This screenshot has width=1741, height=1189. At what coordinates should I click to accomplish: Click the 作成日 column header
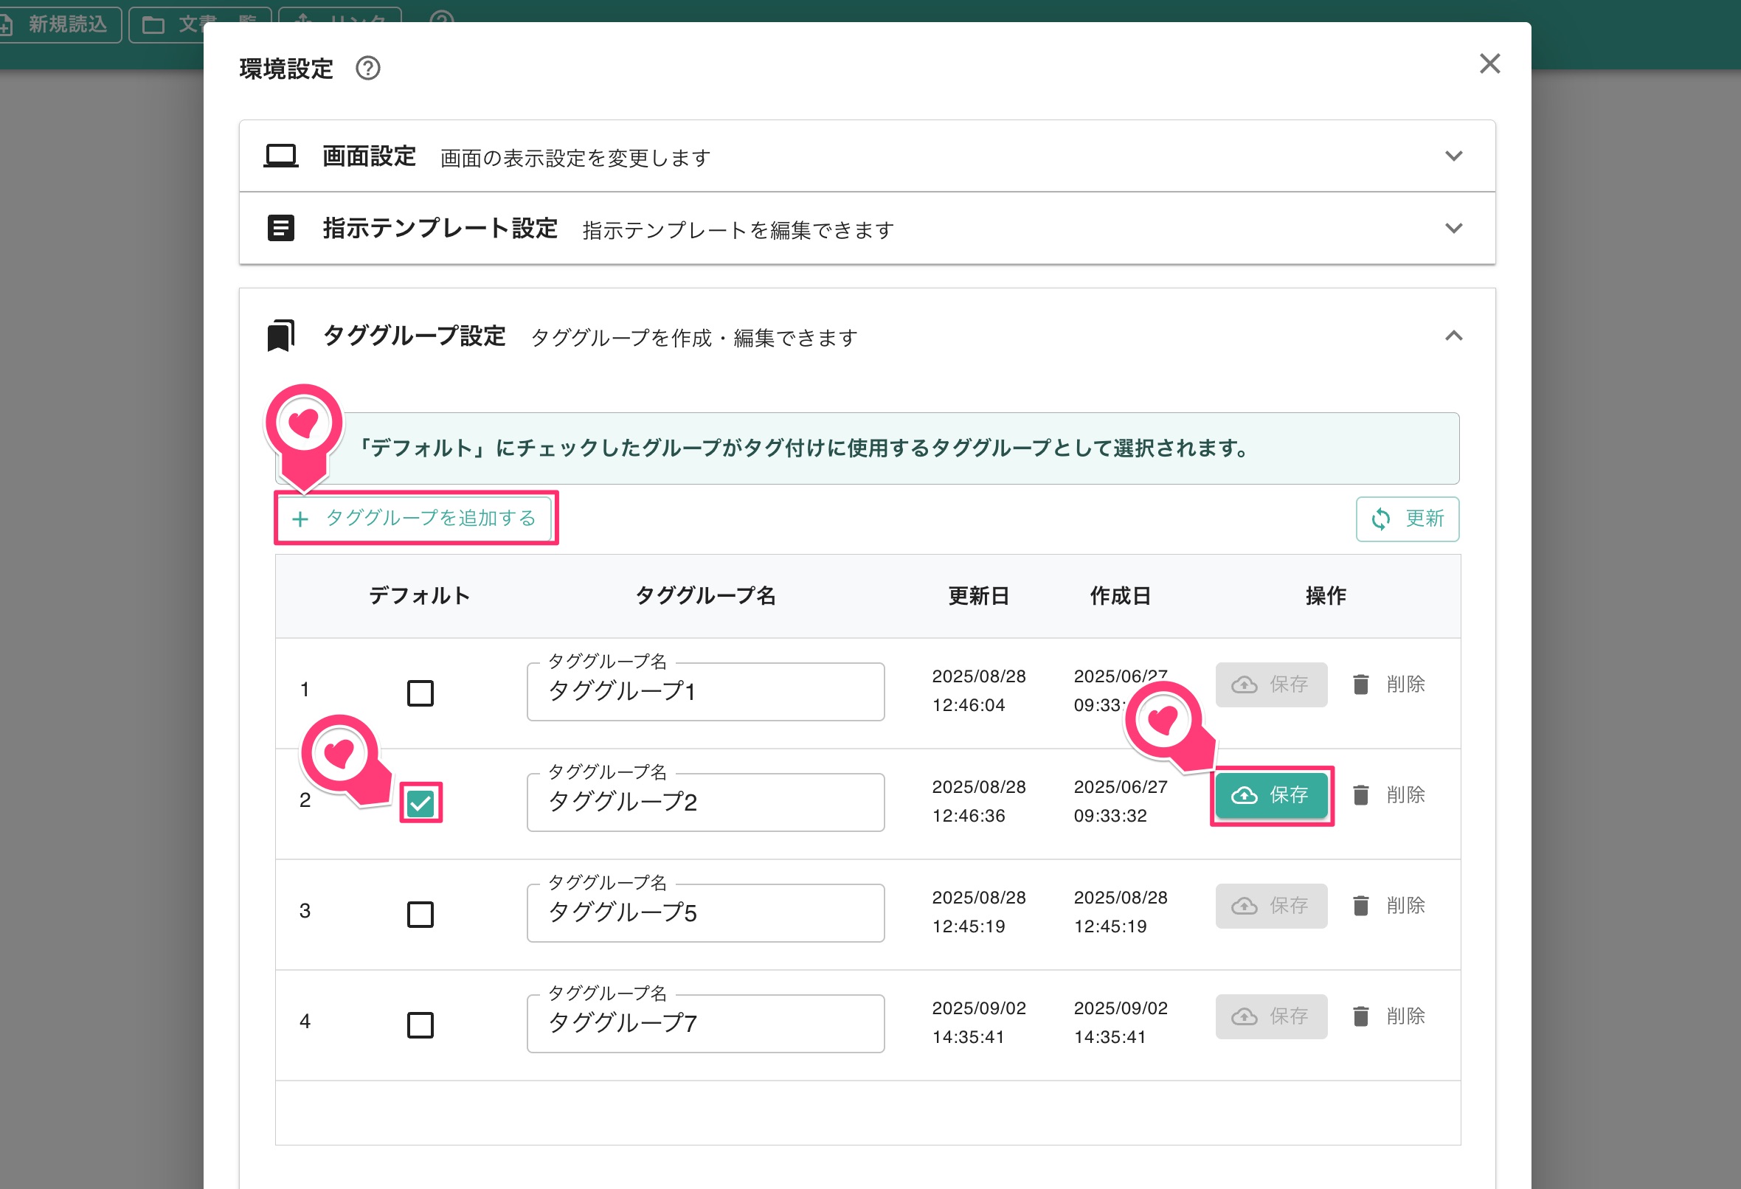[x=1120, y=596]
